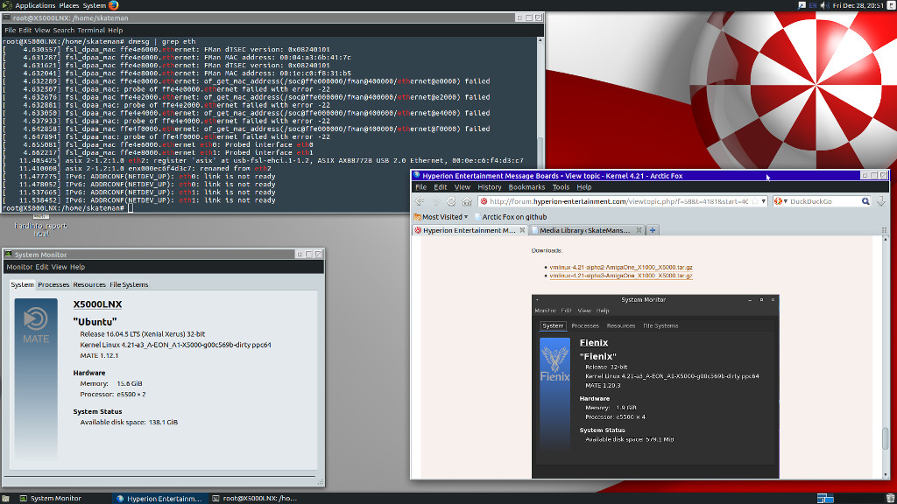Open the browser Downloads arrow icon
Image resolution: width=897 pixels, height=504 pixels.
tap(881, 201)
